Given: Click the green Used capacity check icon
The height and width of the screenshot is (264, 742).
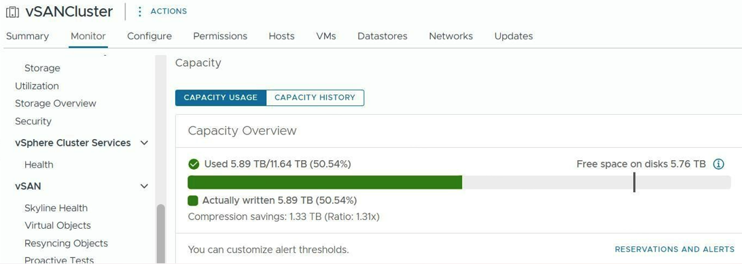Looking at the screenshot, I should click(x=194, y=164).
